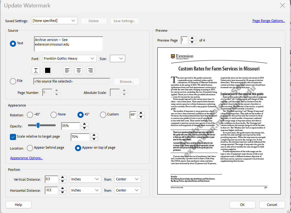
Task: Expand the Saved Settings dropdown
Action: pyautogui.click(x=54, y=21)
